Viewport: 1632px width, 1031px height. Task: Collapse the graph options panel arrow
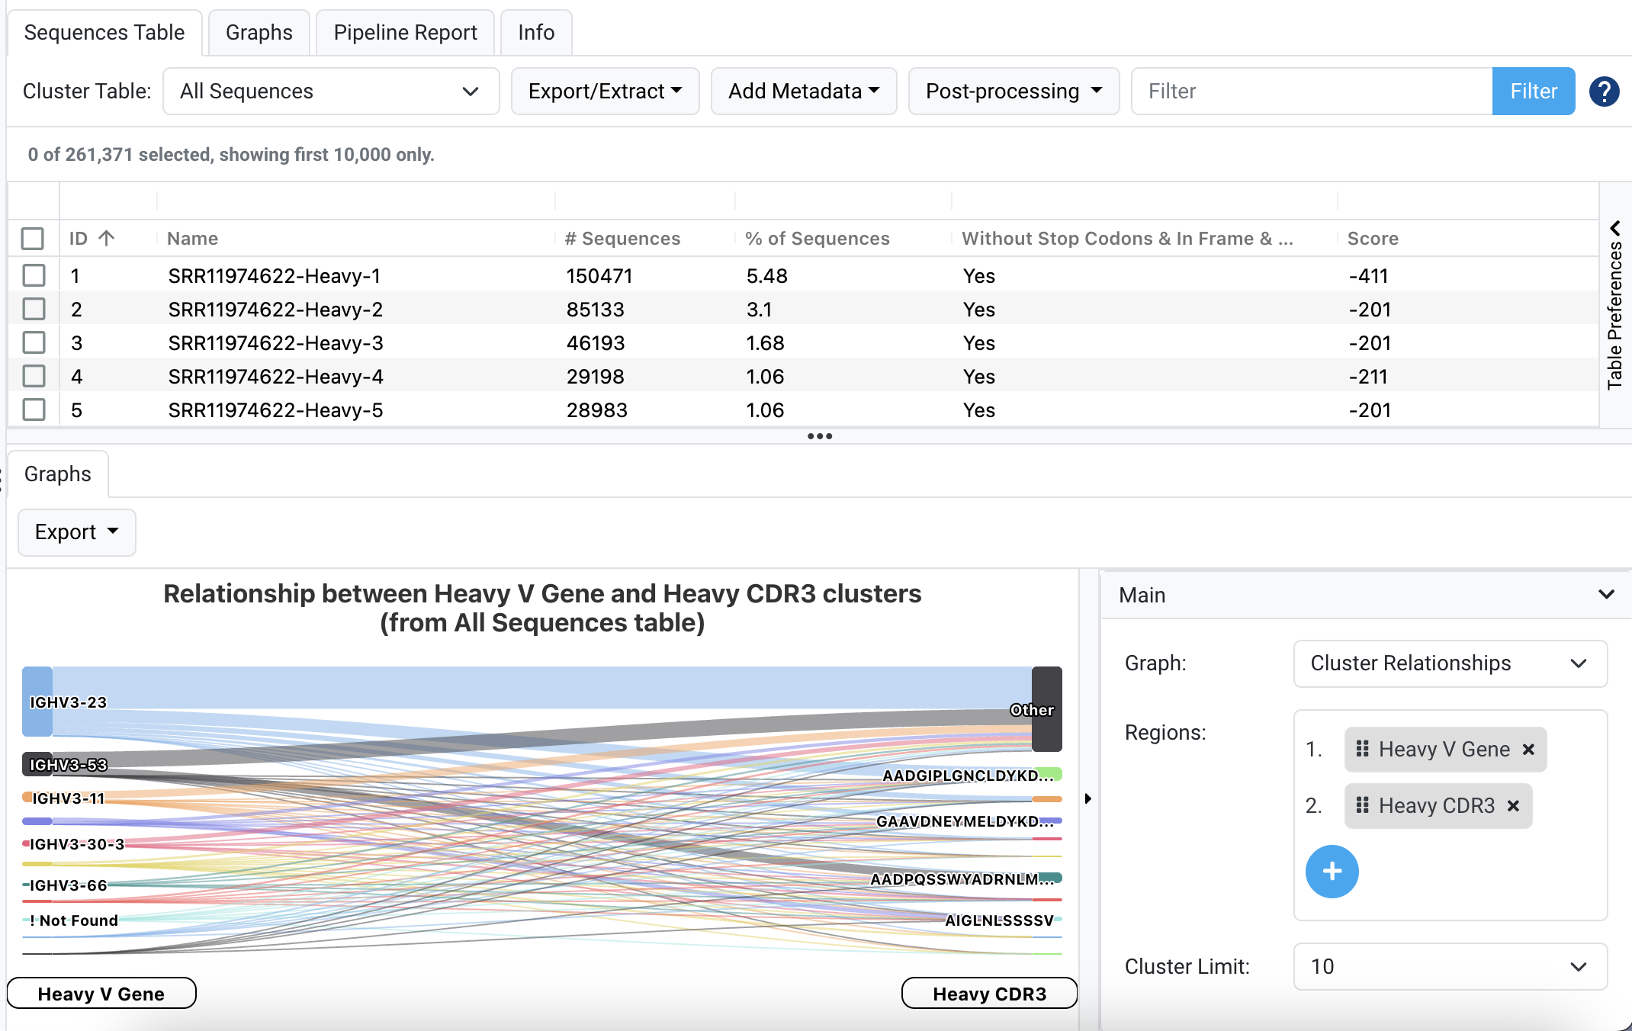[x=1088, y=798]
